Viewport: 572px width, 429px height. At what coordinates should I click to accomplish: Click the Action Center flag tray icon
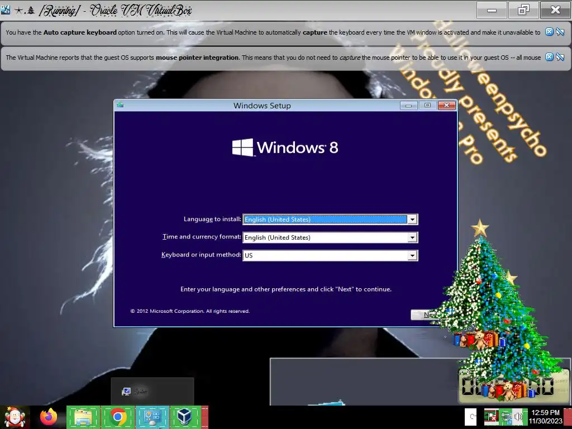(492, 417)
